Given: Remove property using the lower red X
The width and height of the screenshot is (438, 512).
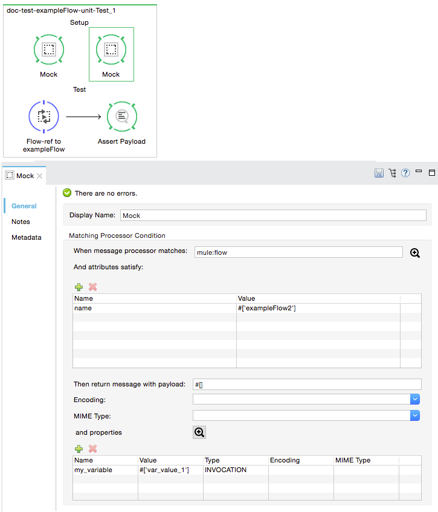Looking at the screenshot, I should pyautogui.click(x=92, y=449).
